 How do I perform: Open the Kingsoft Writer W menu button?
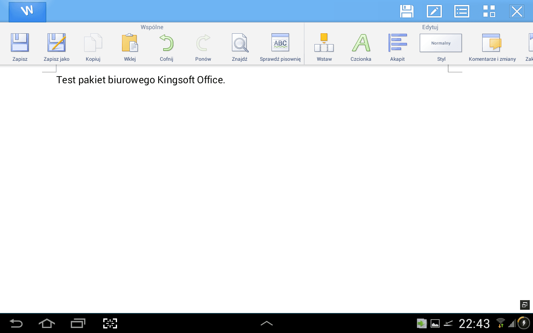coord(27,12)
